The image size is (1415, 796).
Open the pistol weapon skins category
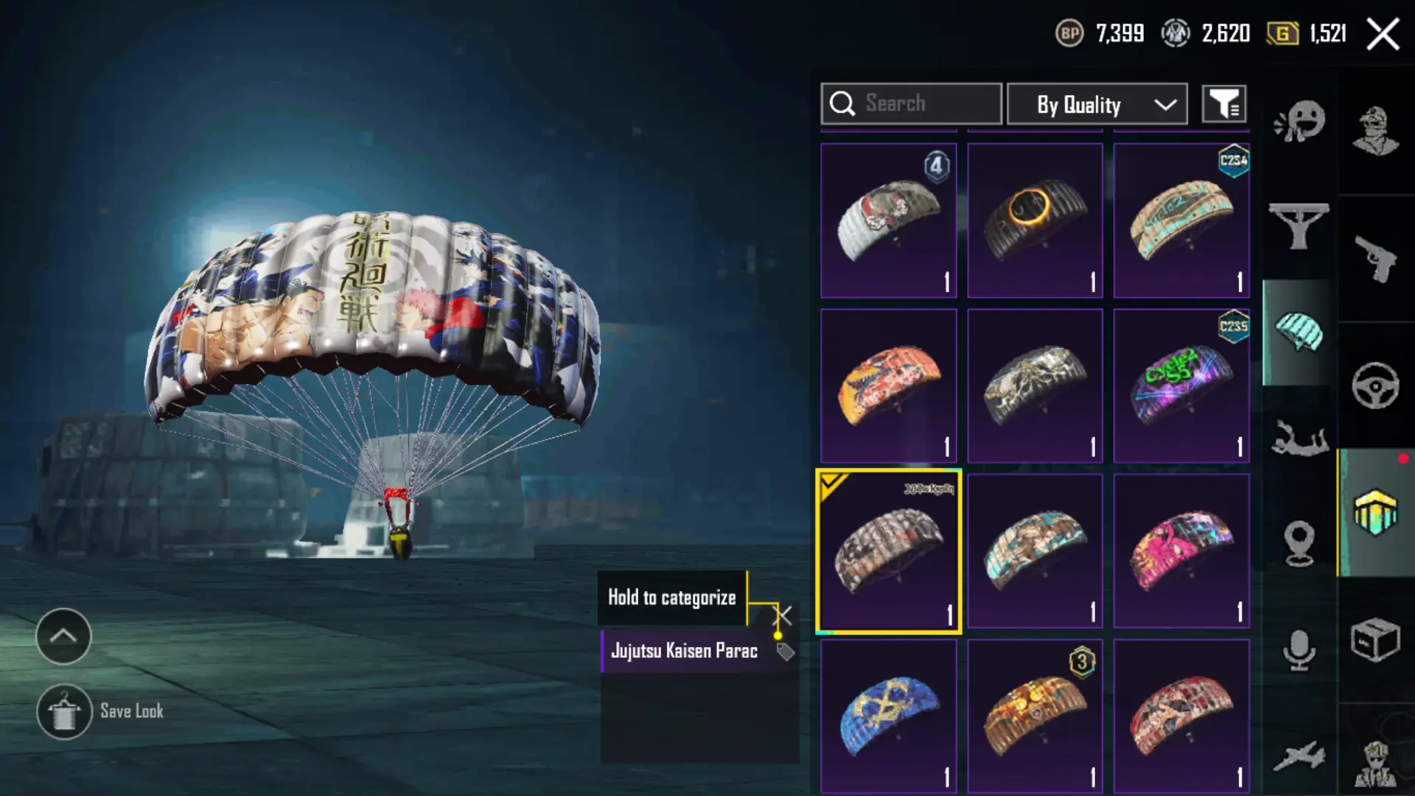[x=1375, y=258]
